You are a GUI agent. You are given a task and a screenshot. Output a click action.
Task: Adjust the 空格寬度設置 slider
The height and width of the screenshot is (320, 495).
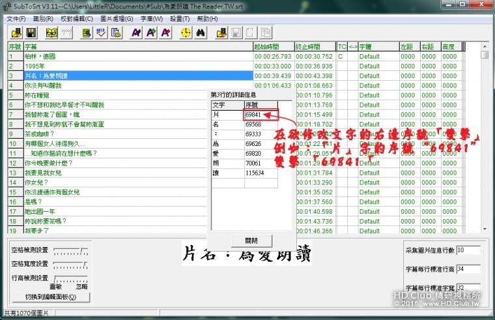pos(71,265)
